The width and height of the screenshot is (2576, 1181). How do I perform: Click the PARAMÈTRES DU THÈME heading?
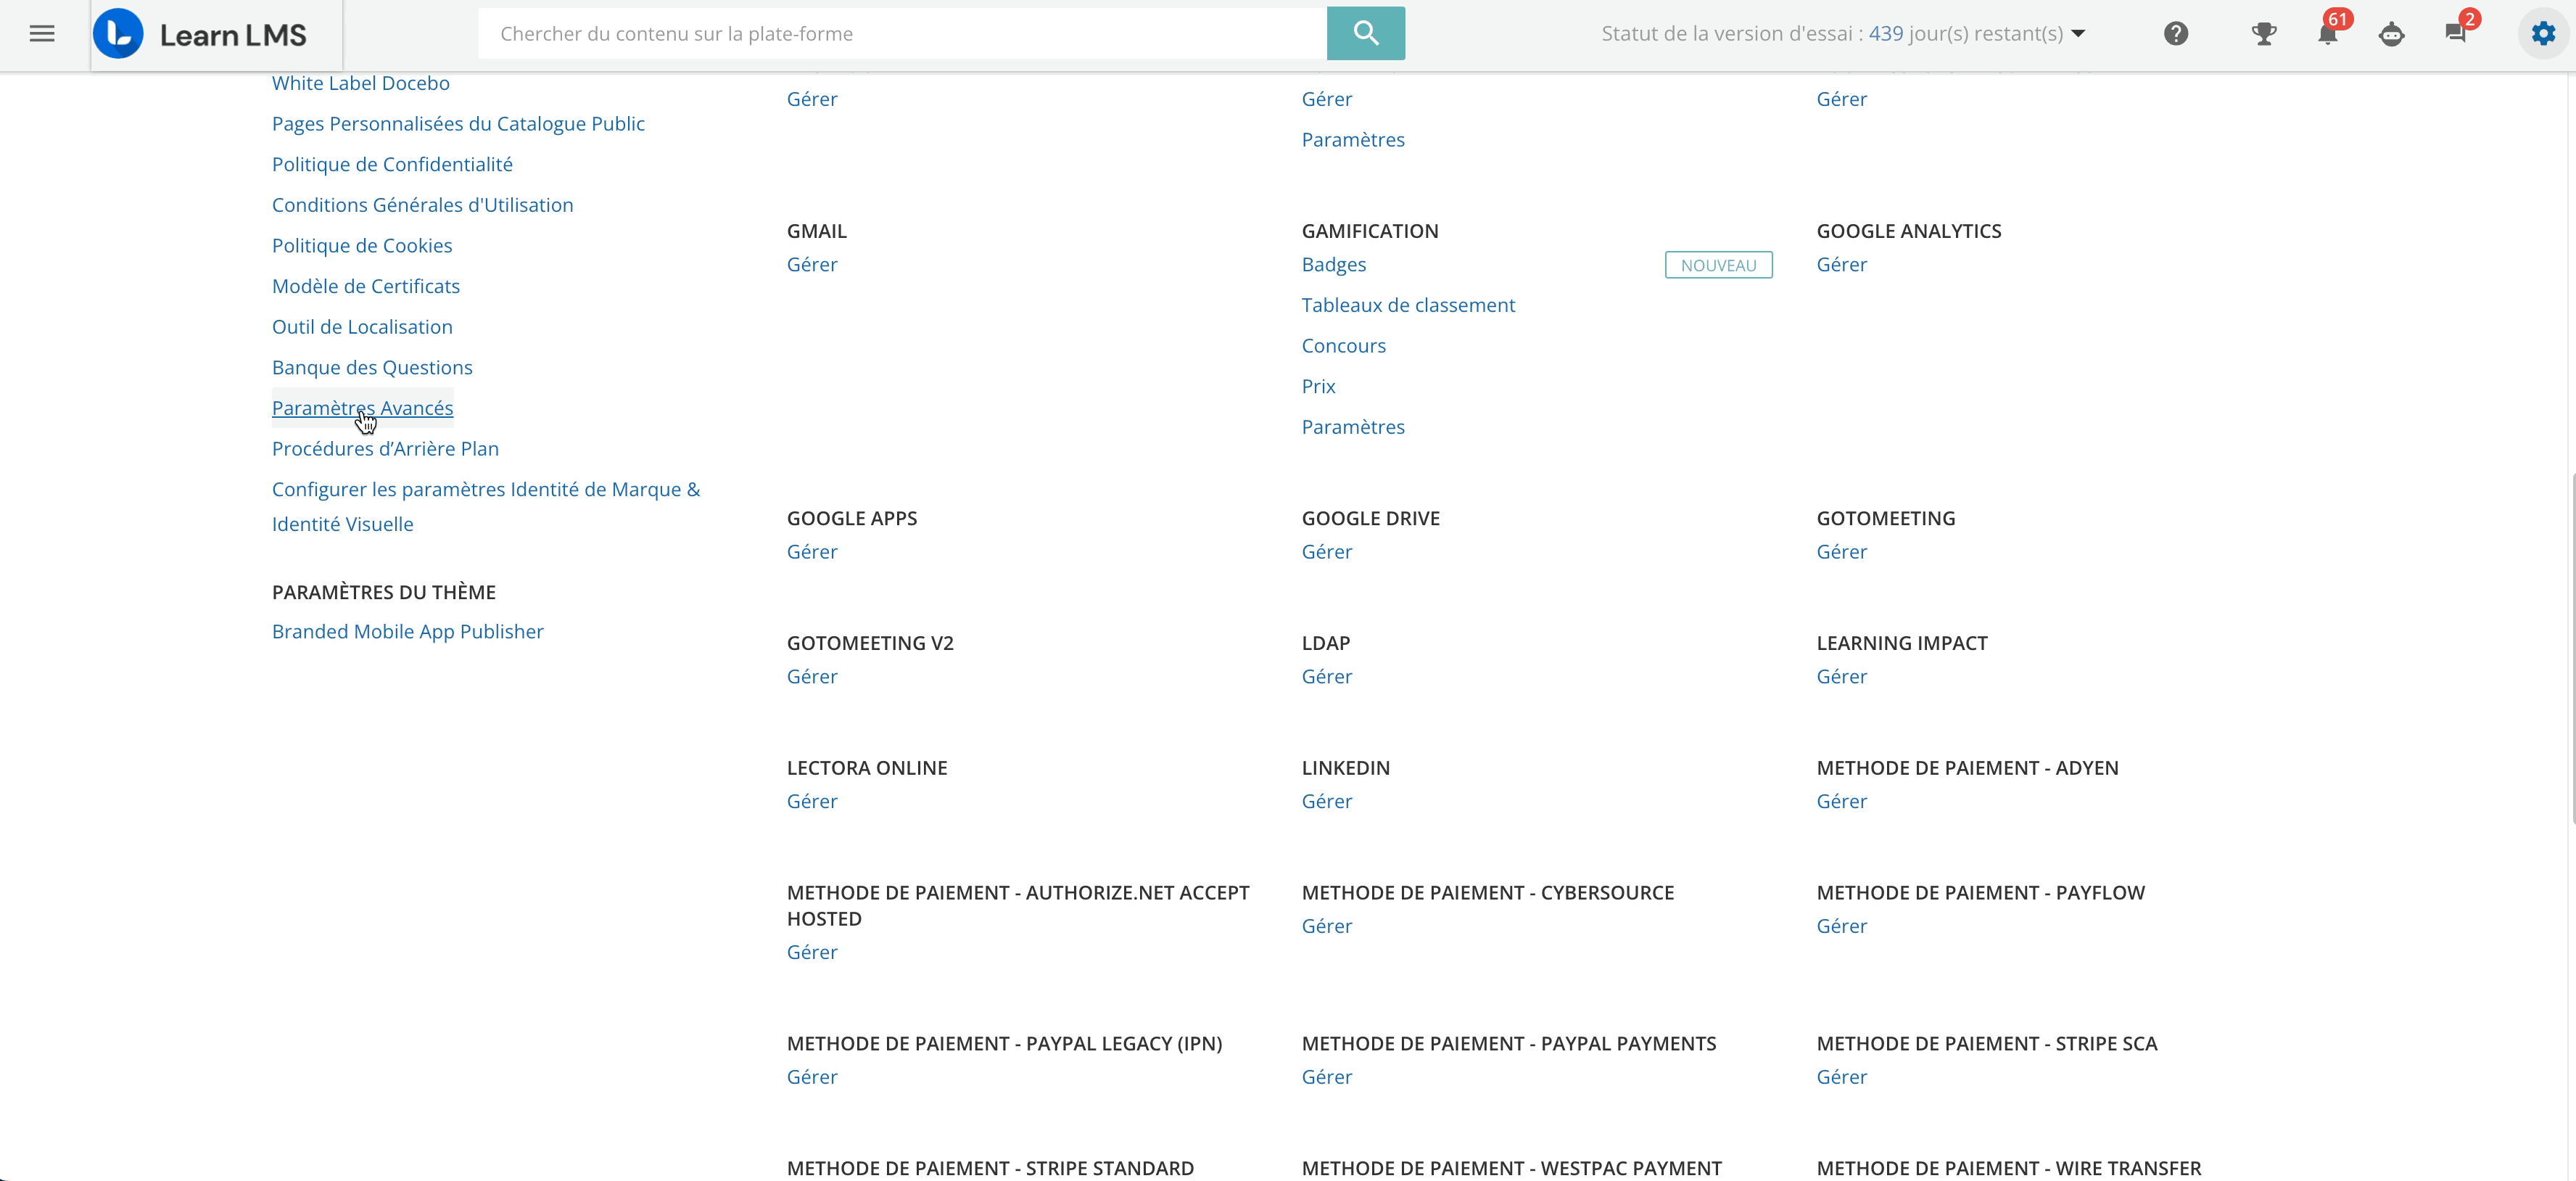pos(384,593)
